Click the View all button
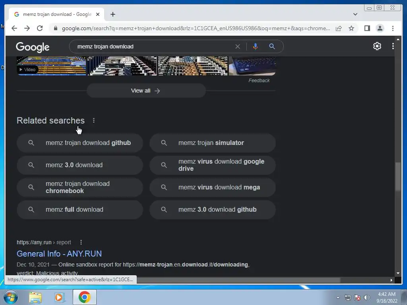 (146, 91)
